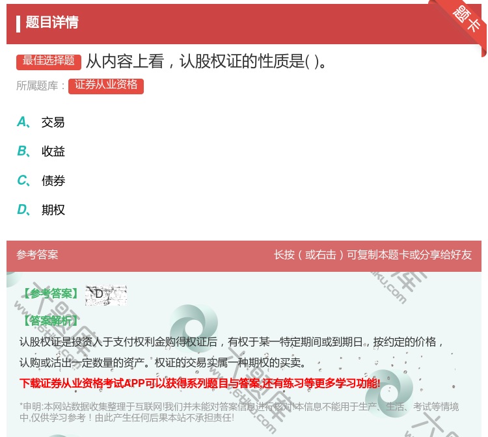Click the question text about 认股权证

tap(207, 62)
